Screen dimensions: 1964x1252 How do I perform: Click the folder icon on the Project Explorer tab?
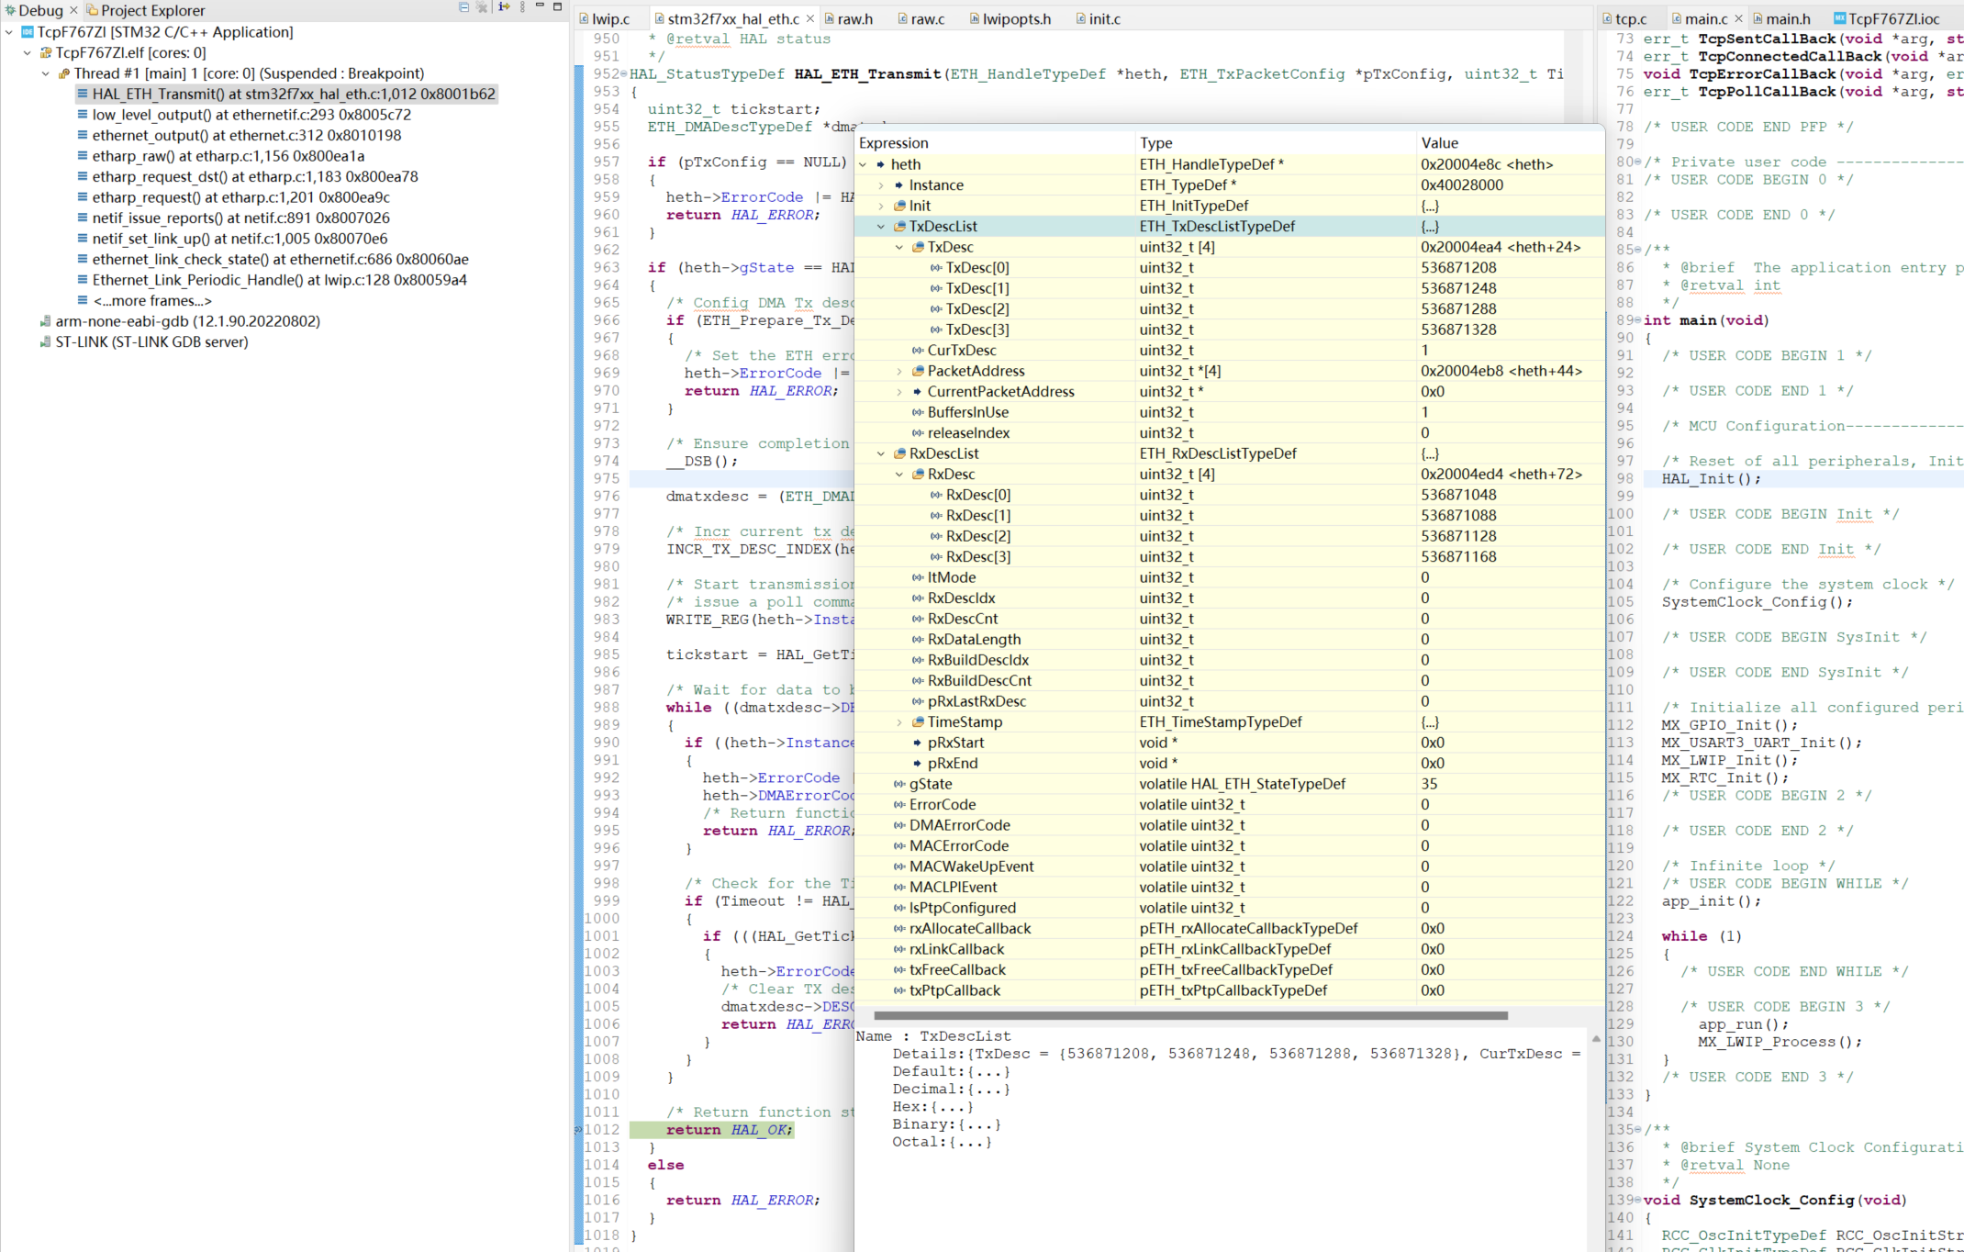pos(90,10)
